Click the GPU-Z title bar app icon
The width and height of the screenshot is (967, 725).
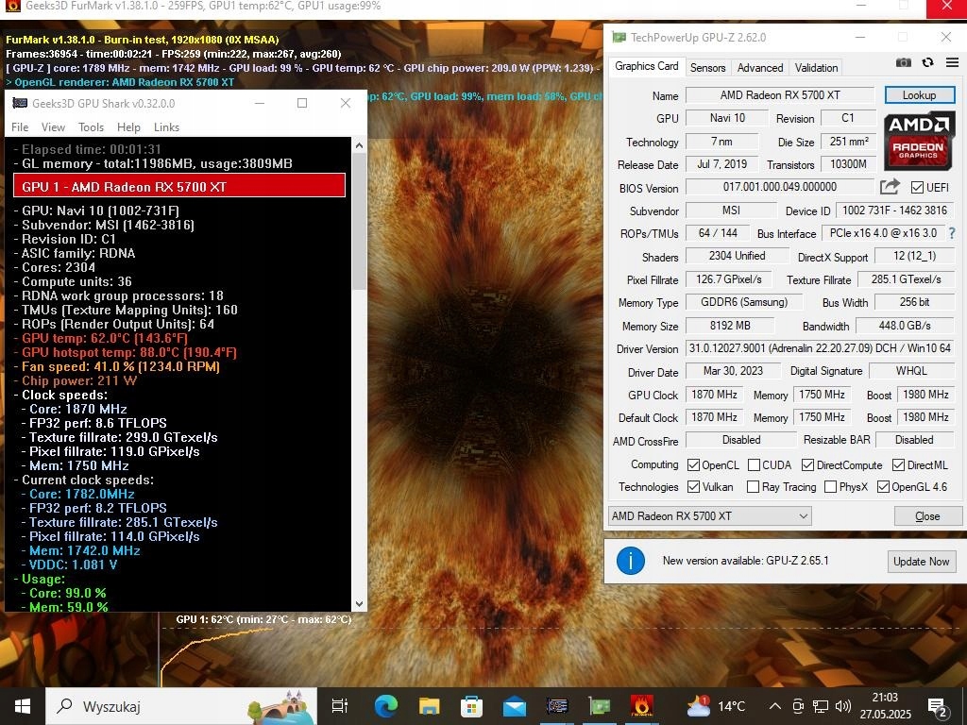click(x=619, y=38)
